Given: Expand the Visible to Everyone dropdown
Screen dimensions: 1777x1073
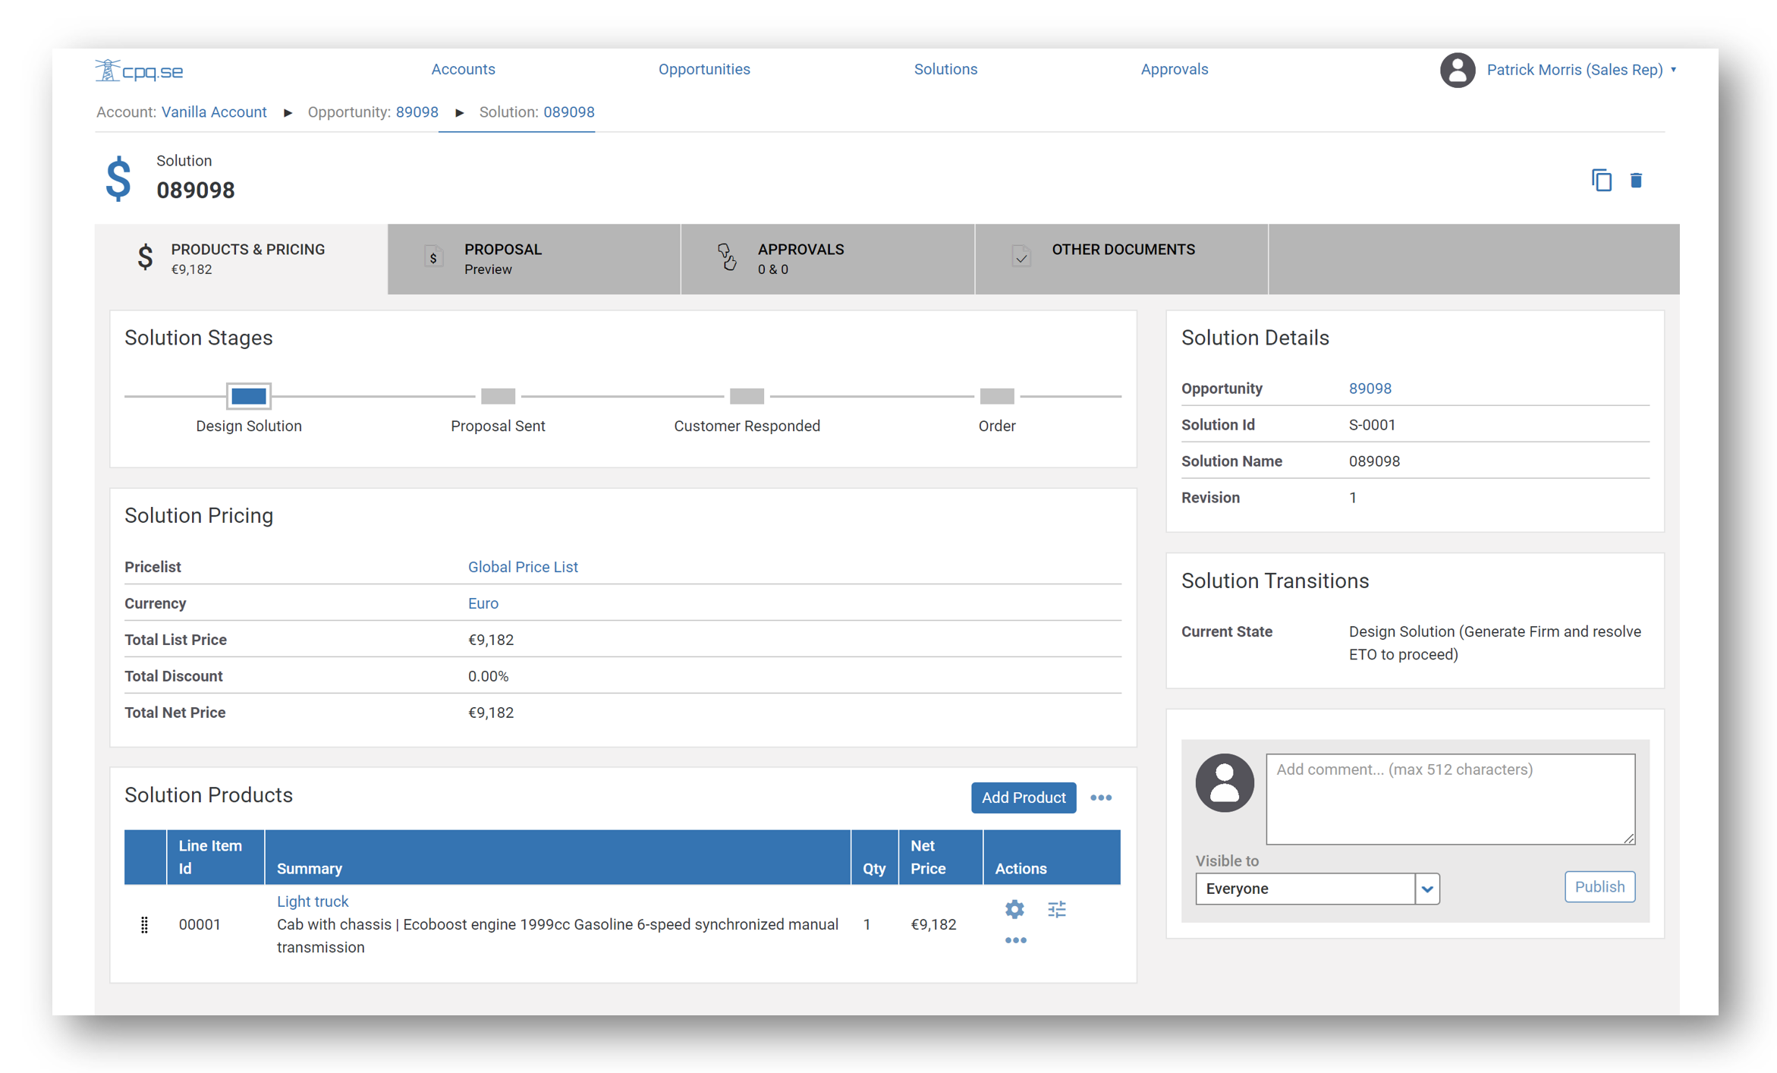Looking at the screenshot, I should tap(1427, 889).
